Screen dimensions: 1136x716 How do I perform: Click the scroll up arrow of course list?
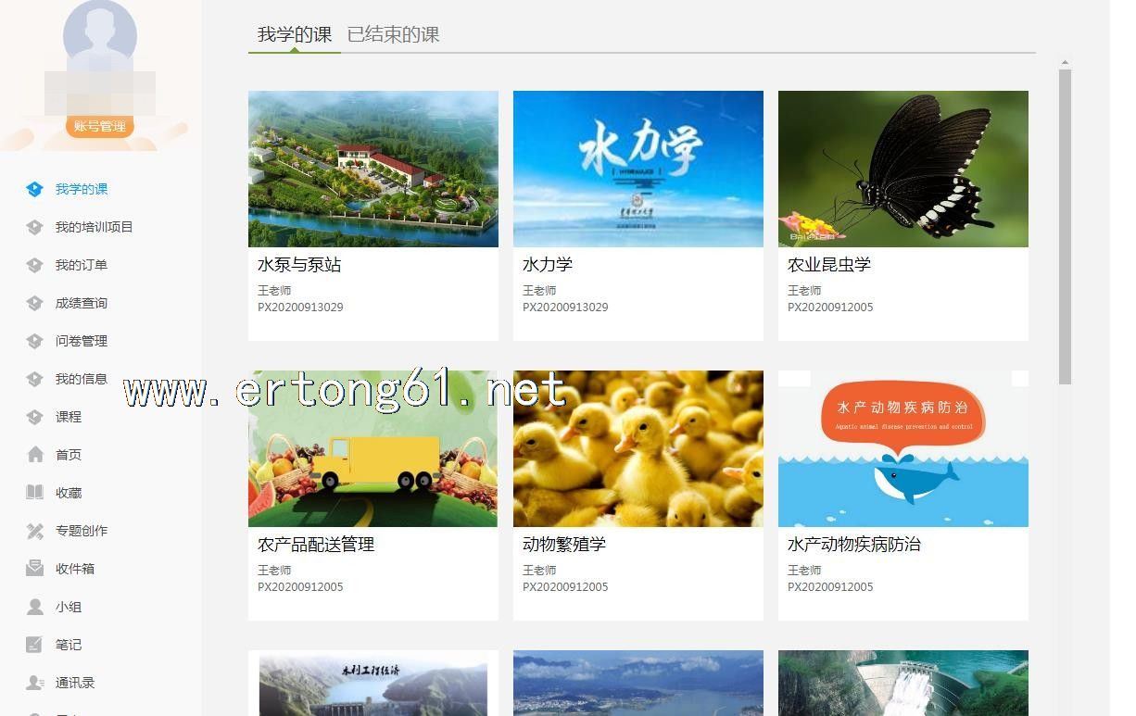point(1065,63)
